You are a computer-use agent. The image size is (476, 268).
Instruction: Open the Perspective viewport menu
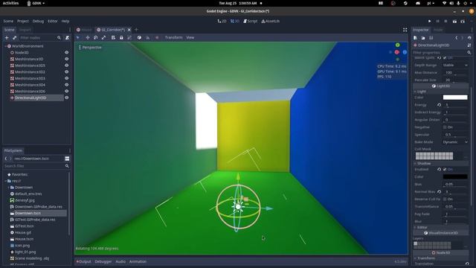(x=90, y=48)
